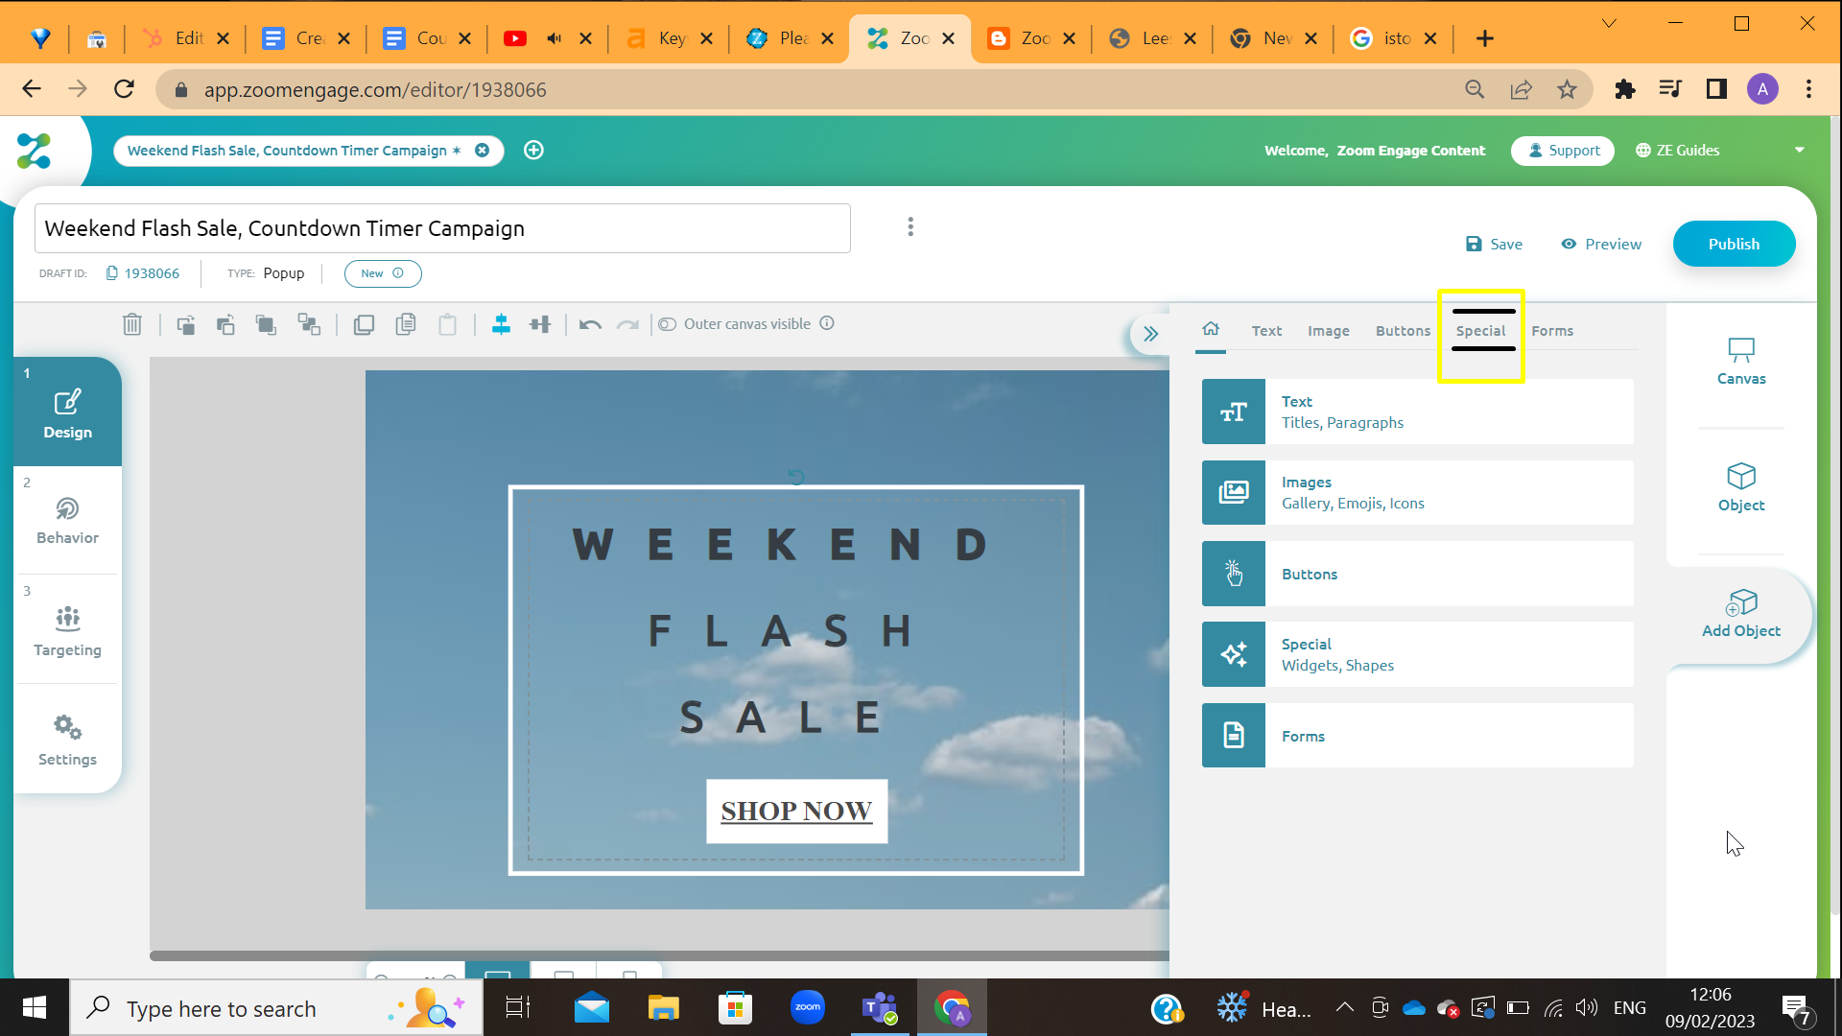Screen dimensions: 1842x1036
Task: Expand the ZE Guides menu chevron
Action: (1799, 151)
